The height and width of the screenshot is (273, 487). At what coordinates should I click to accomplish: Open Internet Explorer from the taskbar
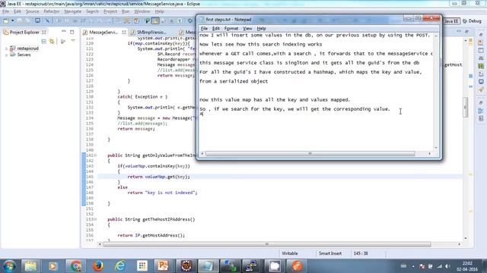click(120, 266)
